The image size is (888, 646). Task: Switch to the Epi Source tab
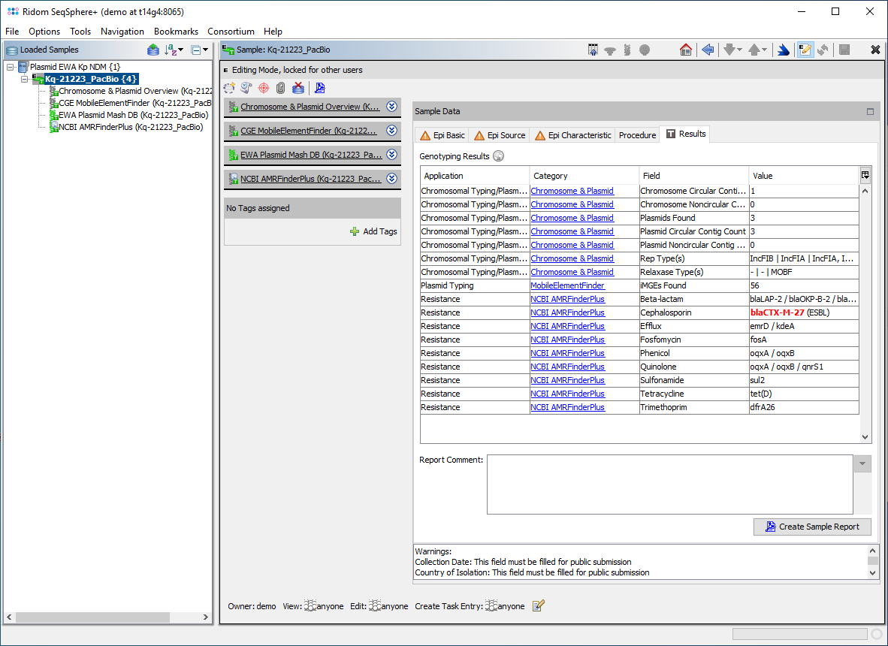[x=500, y=135]
